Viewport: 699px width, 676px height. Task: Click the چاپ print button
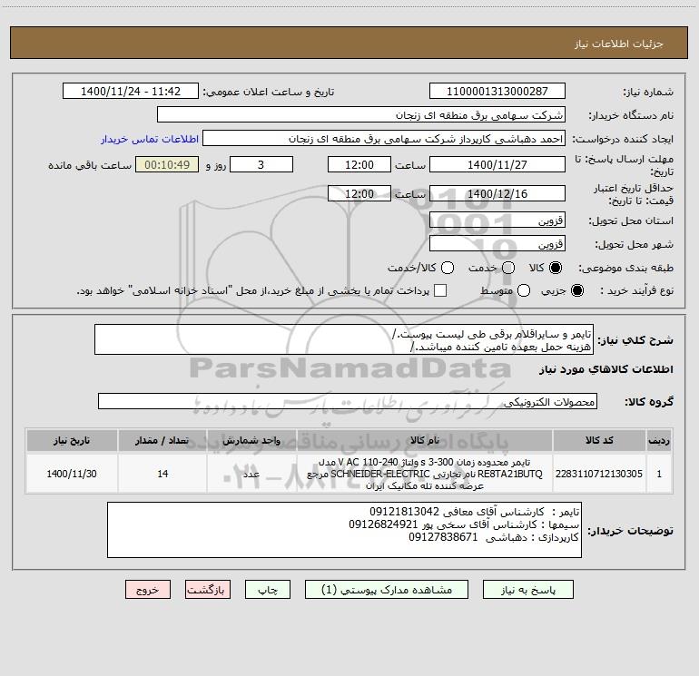[268, 590]
